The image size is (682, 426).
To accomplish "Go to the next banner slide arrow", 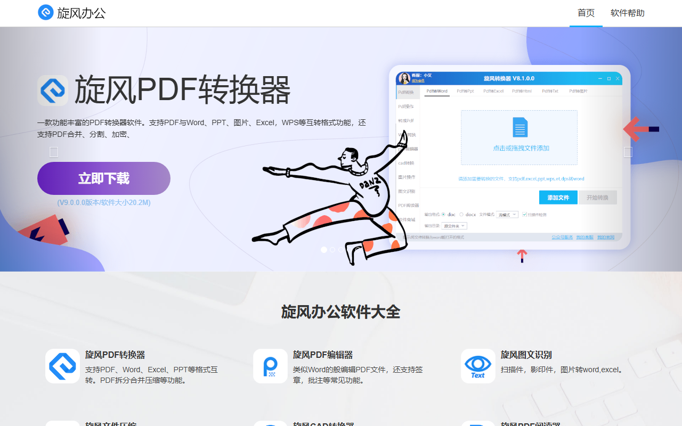I will [x=628, y=152].
